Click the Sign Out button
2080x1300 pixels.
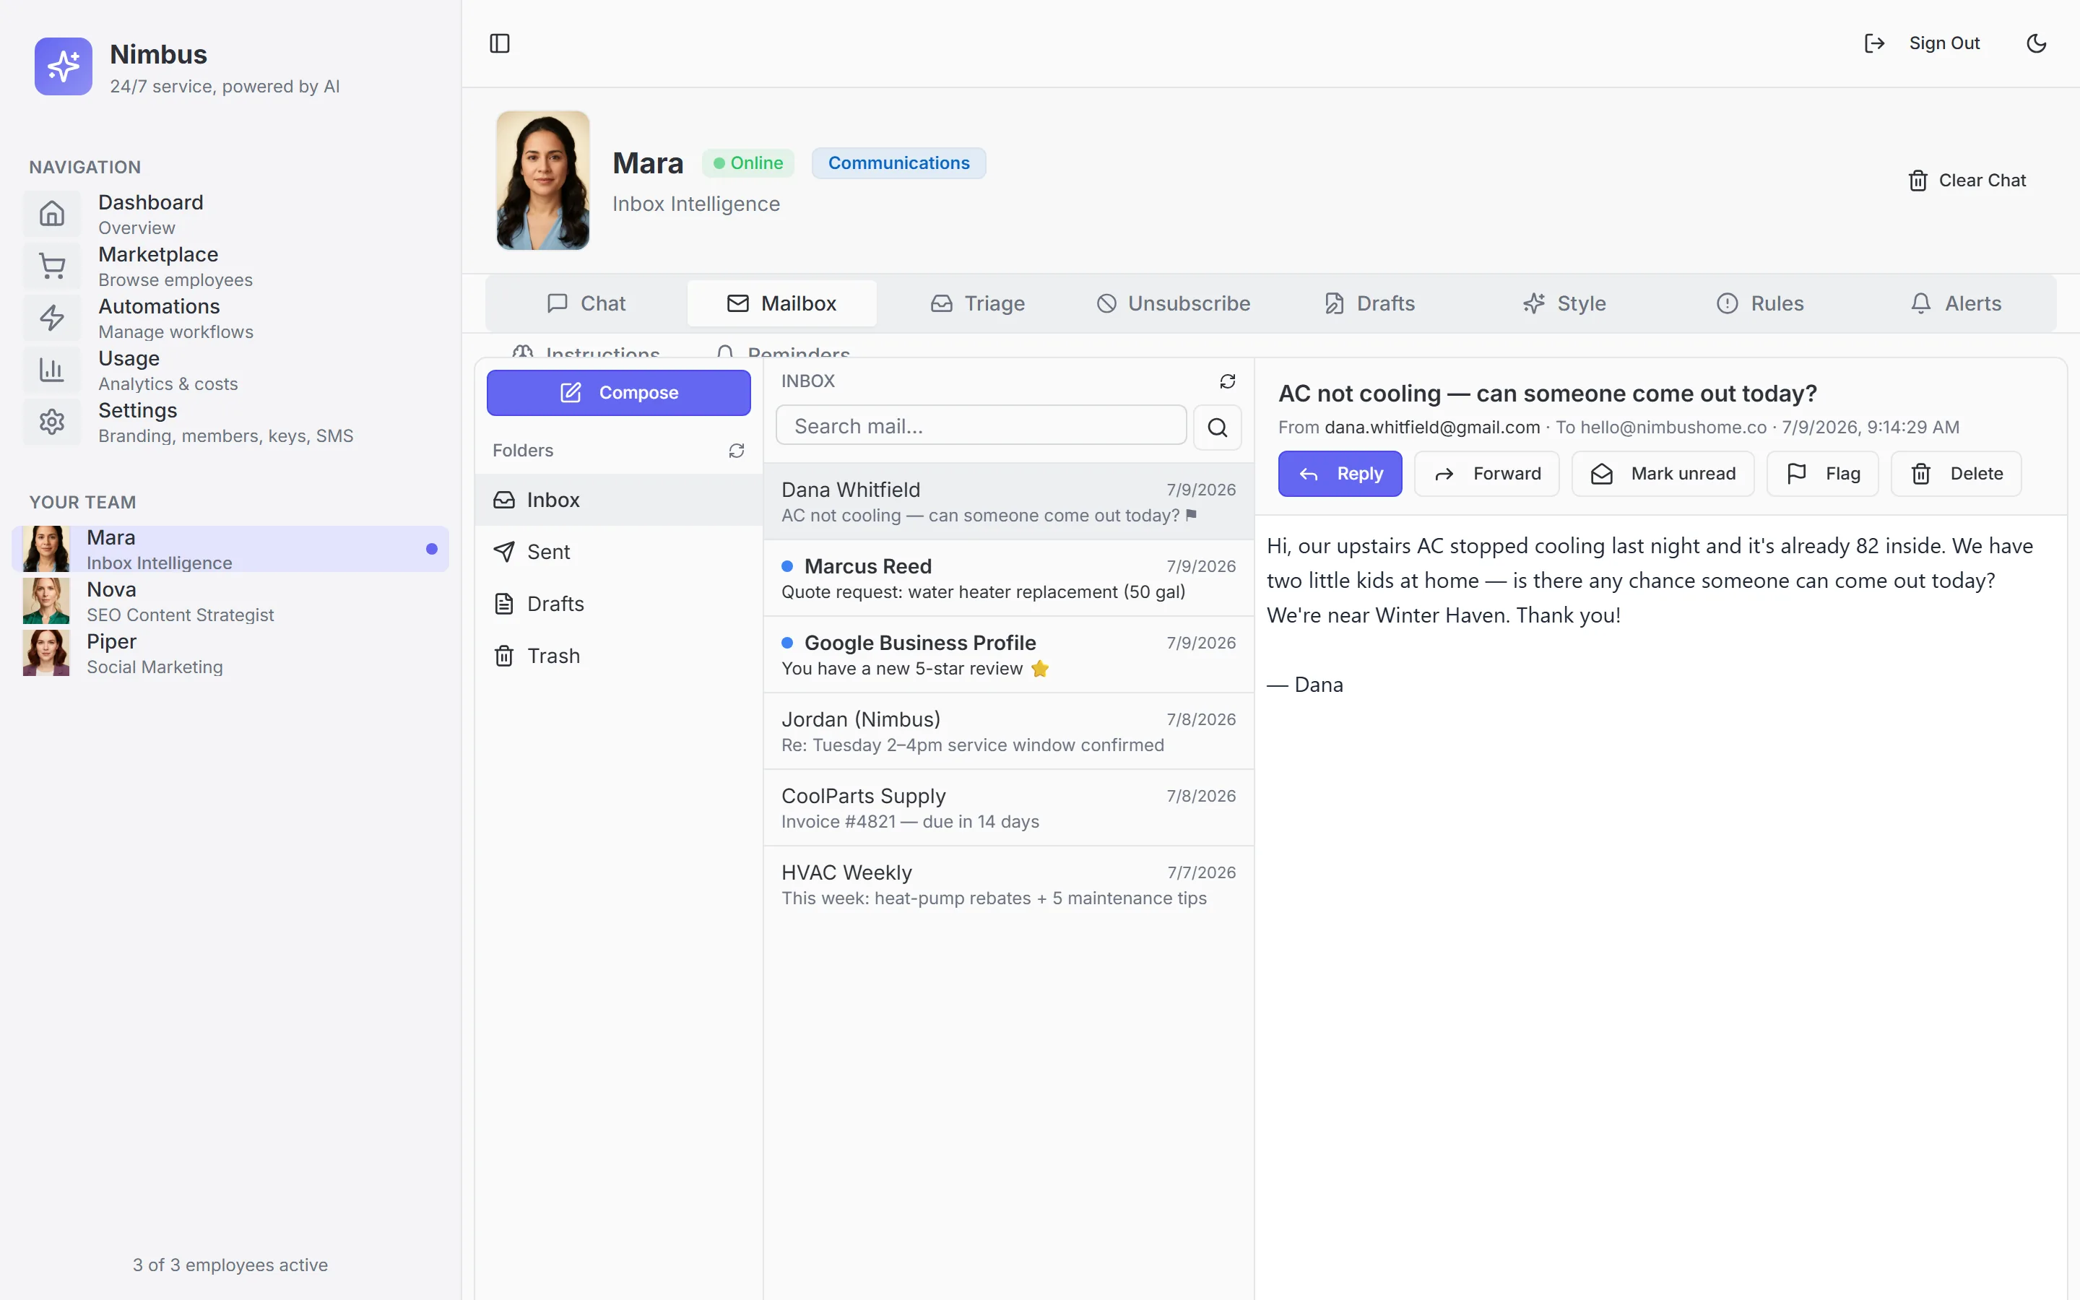pos(1923,43)
